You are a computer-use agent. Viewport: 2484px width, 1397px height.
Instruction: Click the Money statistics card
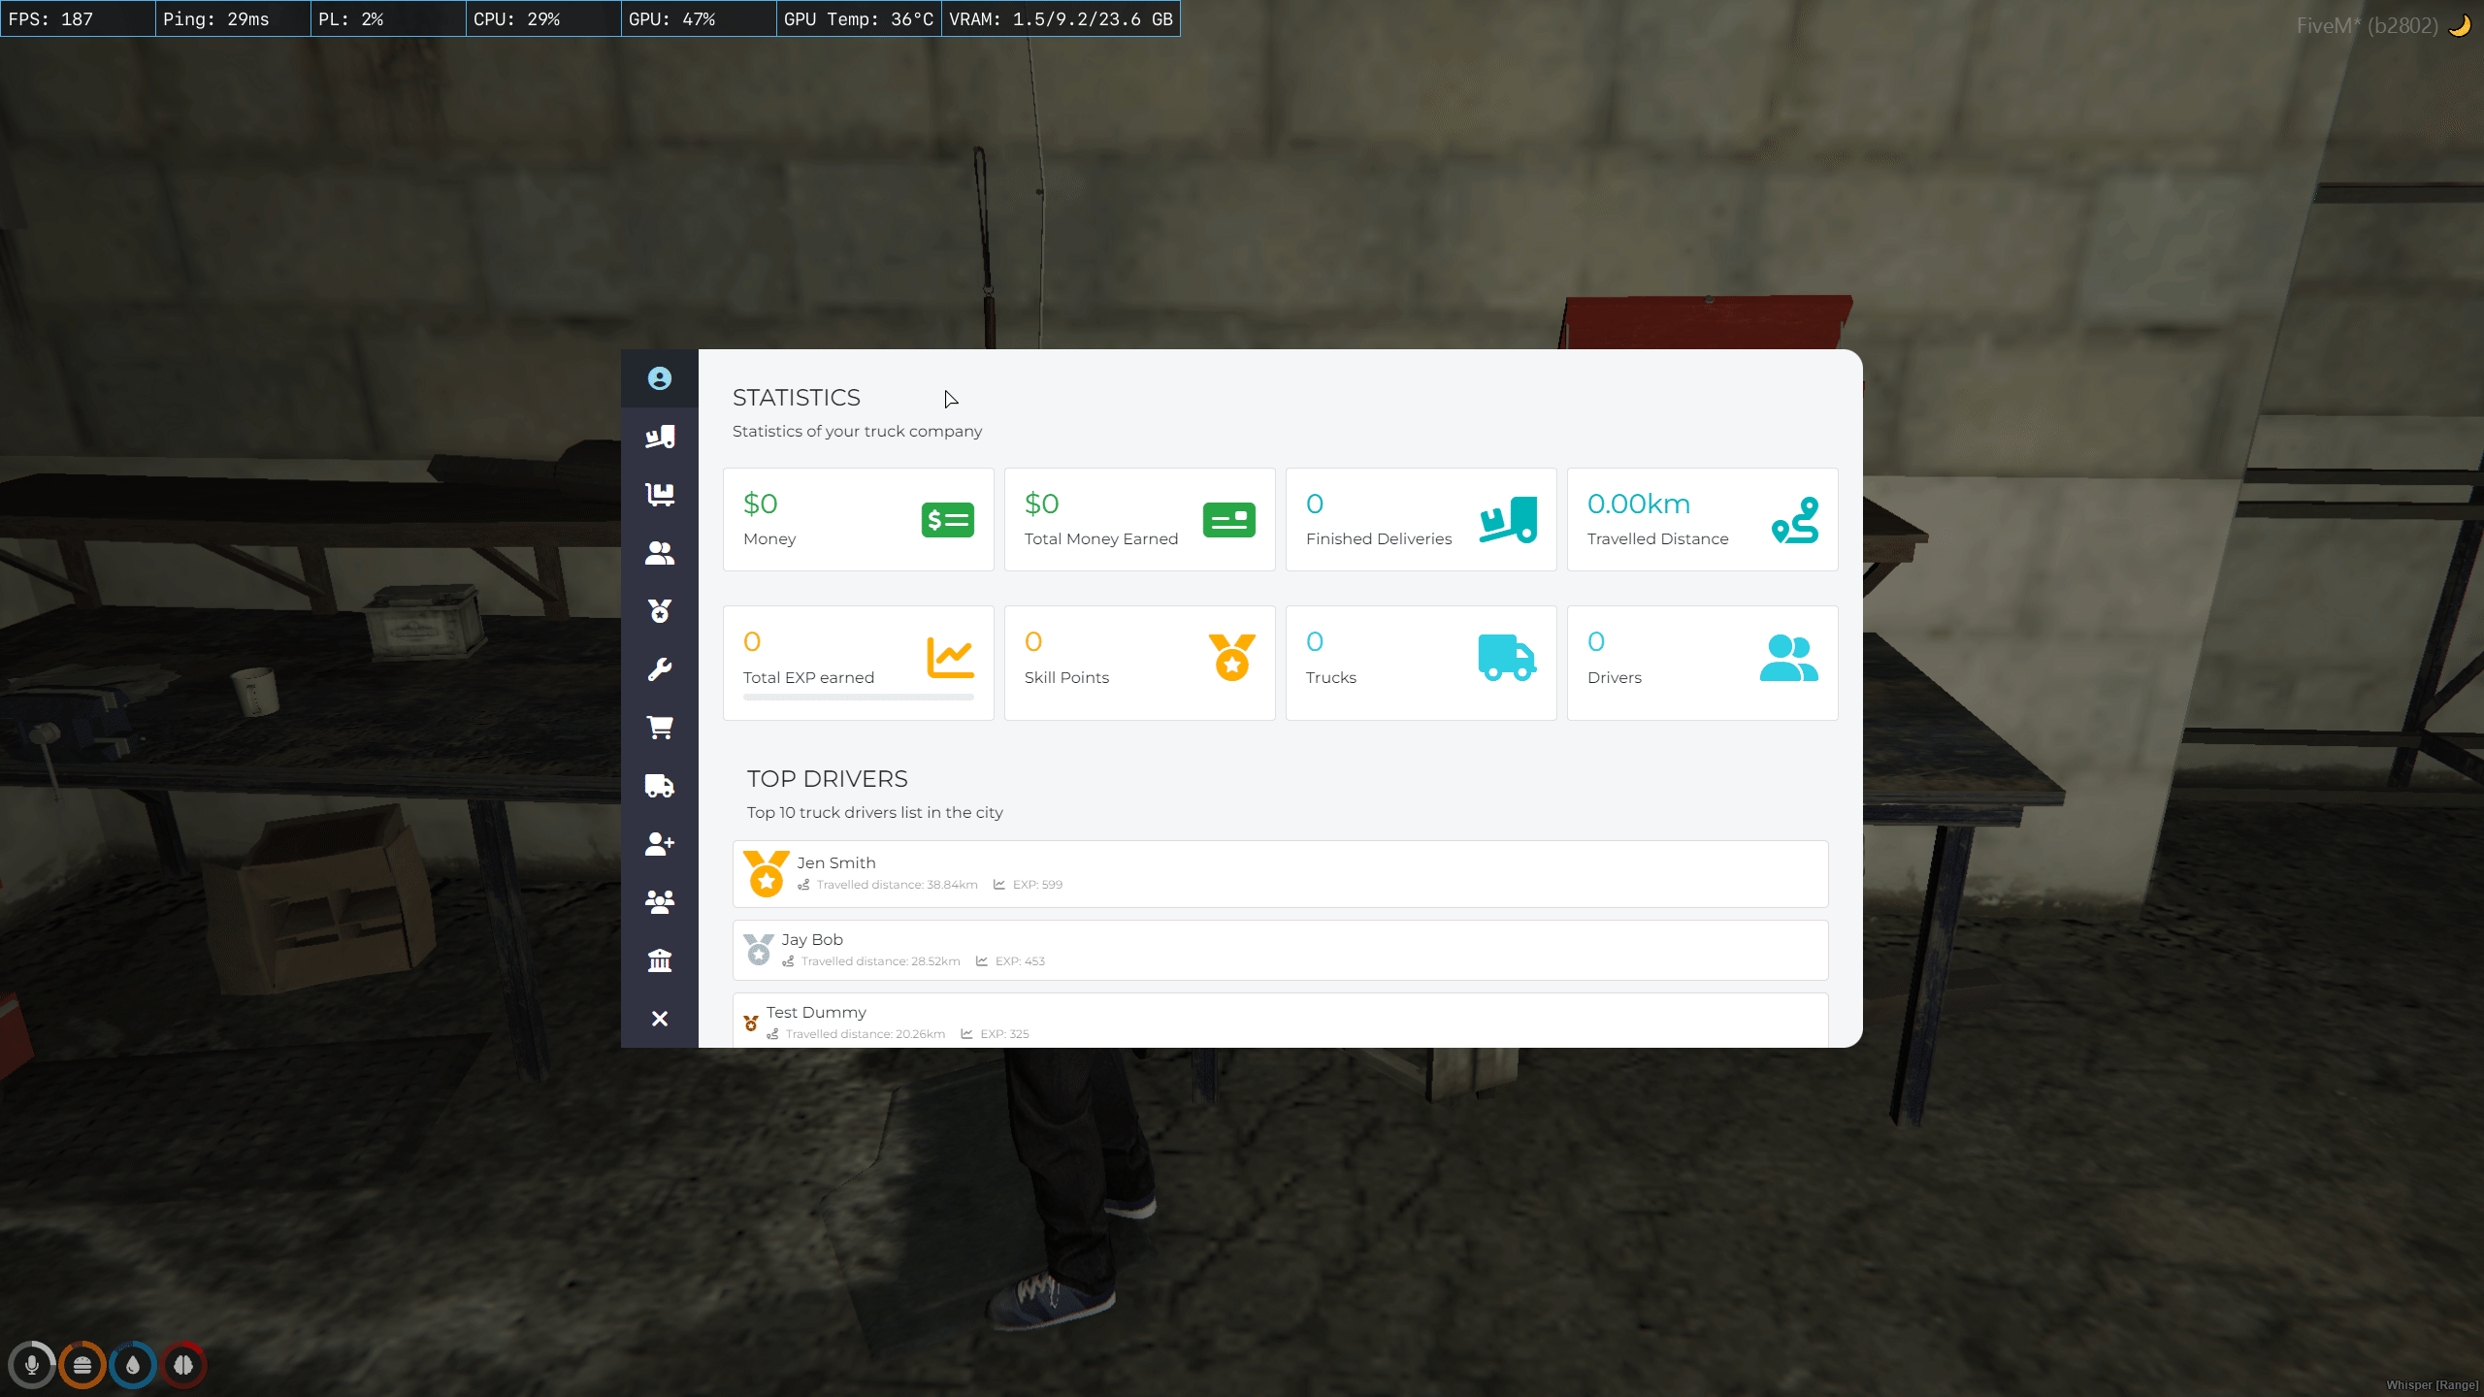click(x=858, y=520)
